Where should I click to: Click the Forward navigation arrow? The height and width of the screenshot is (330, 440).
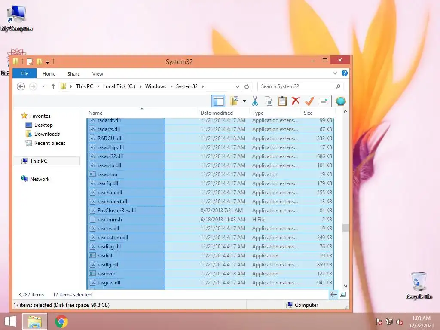click(33, 86)
